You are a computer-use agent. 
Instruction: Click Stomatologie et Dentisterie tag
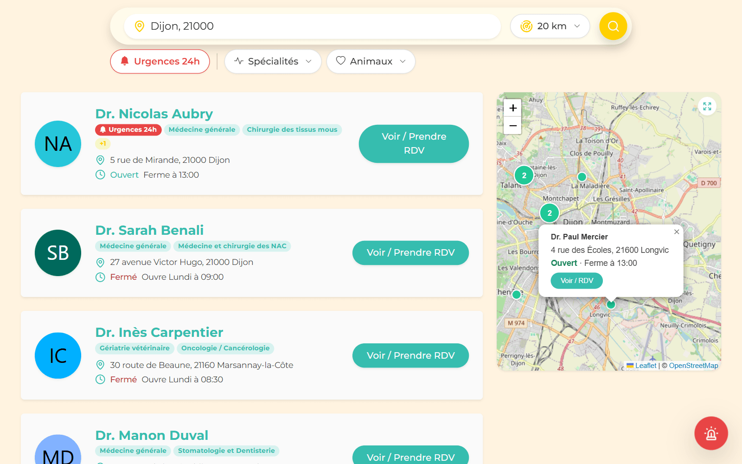[226, 451]
